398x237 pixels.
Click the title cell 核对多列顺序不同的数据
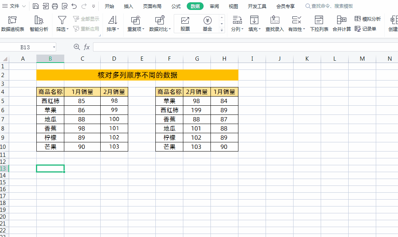point(137,75)
